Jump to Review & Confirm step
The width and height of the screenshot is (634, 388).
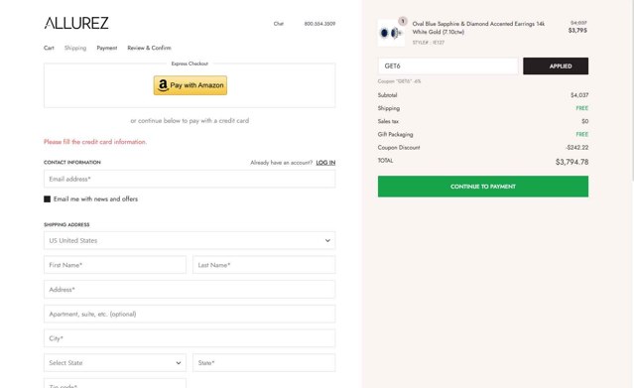(x=149, y=48)
